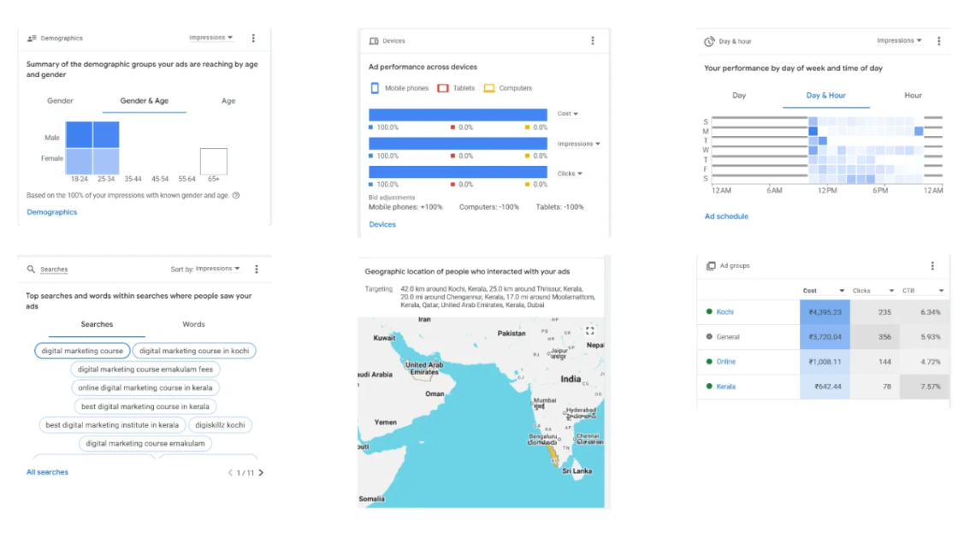Select the 'digiskillz kochi' search chip
The height and width of the screenshot is (550, 964).
point(219,425)
